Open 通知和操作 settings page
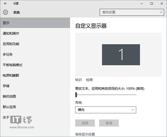The image size is (167, 137). coord(11,34)
